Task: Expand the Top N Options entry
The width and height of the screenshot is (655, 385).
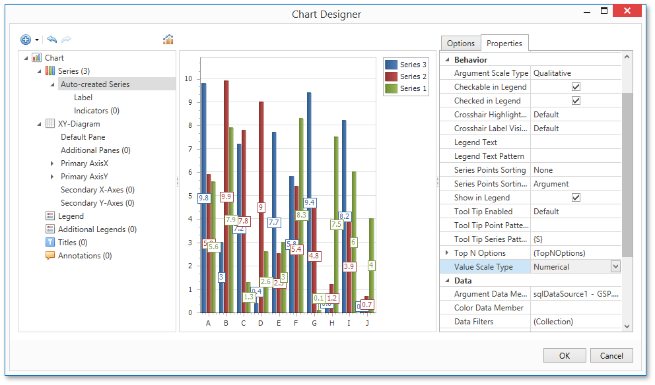Action: [x=448, y=252]
